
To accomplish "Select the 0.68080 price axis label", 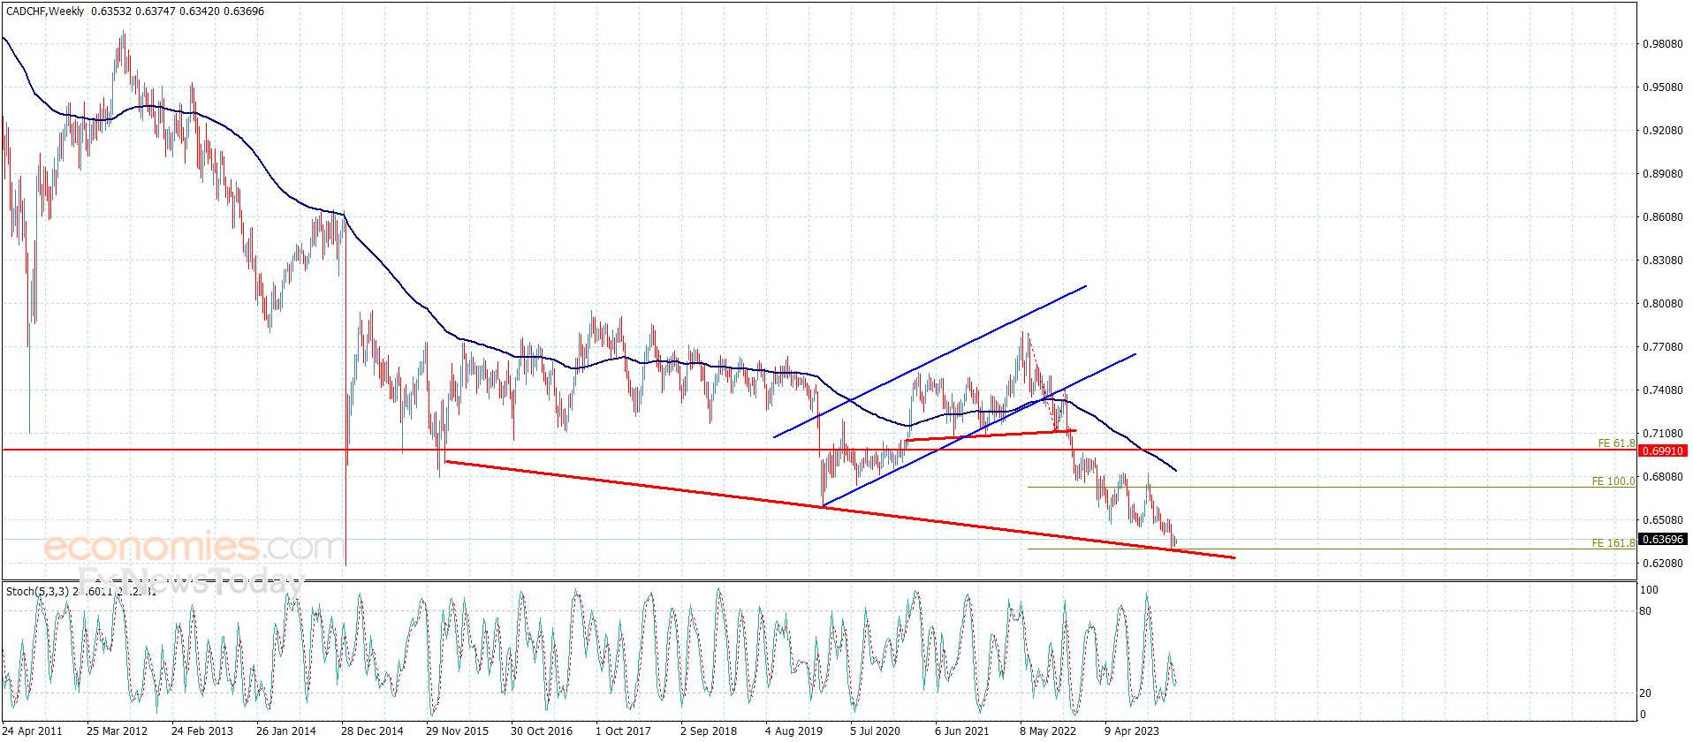I will click(x=1662, y=477).
